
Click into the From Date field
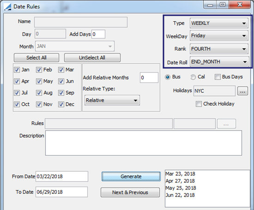pyautogui.click(x=62, y=176)
